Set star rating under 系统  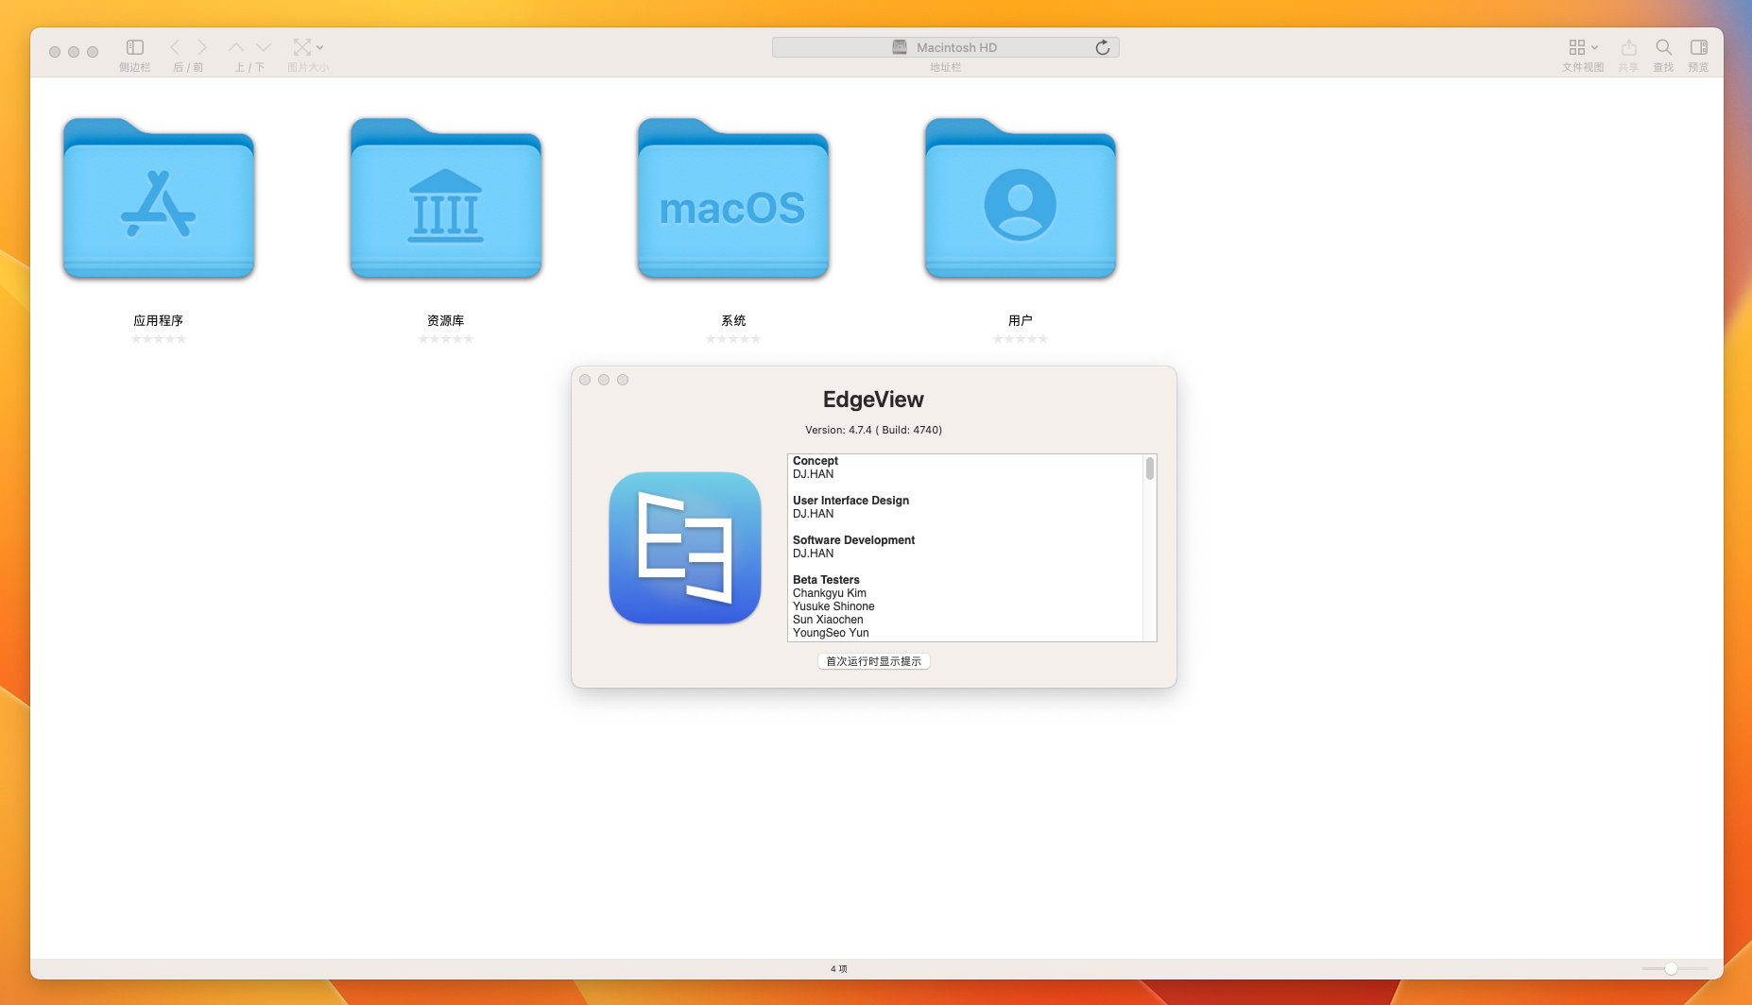click(x=733, y=339)
